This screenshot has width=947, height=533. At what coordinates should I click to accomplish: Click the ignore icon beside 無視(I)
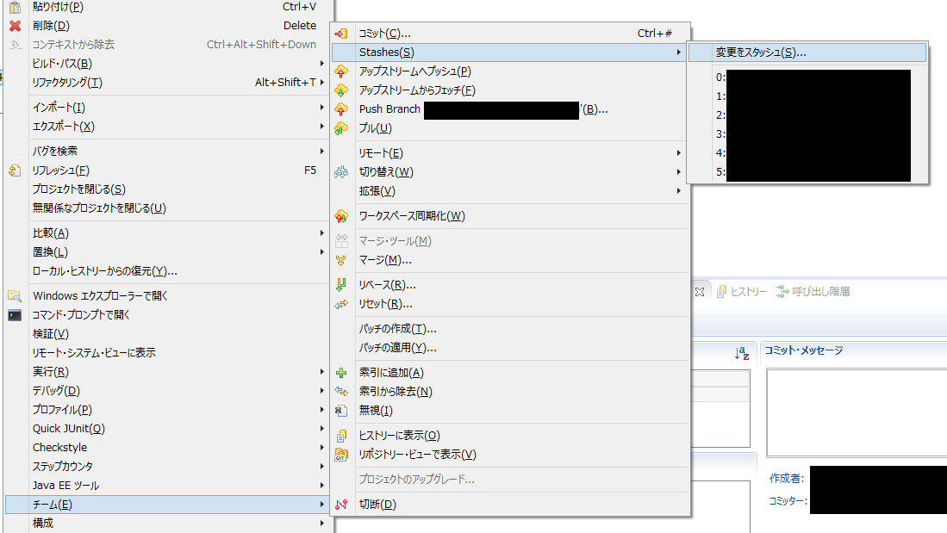coord(341,411)
